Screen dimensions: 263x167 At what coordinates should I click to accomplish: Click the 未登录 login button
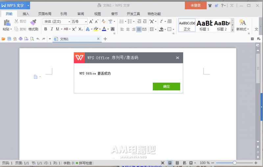pos(196,5)
